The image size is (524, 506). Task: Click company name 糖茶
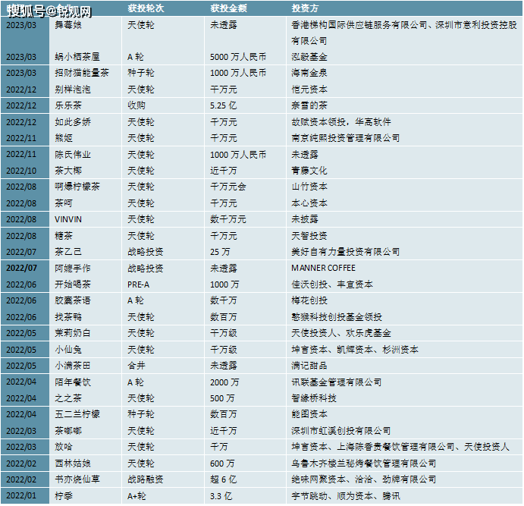click(64, 236)
